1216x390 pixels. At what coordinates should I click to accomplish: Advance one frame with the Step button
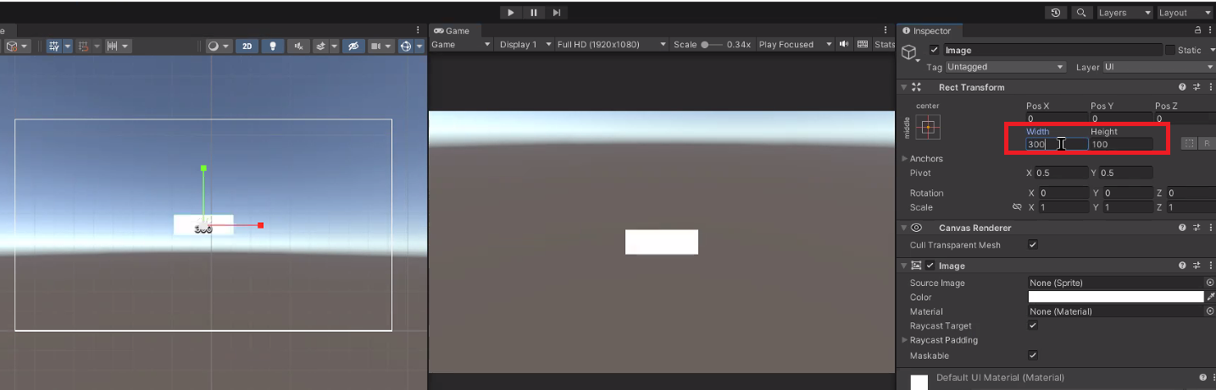point(557,13)
